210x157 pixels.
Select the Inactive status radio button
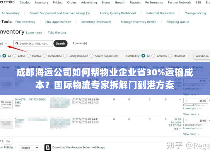(x=29, y=56)
